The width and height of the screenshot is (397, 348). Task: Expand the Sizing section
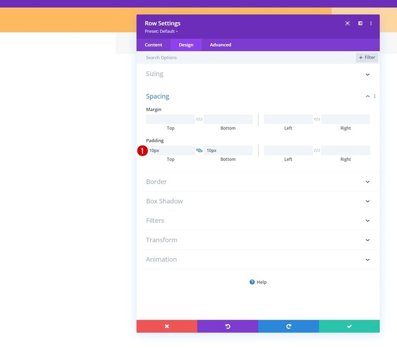pos(258,74)
